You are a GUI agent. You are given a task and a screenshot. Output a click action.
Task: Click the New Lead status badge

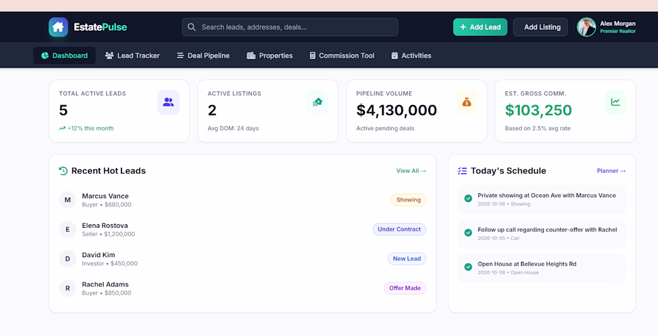[x=407, y=259]
